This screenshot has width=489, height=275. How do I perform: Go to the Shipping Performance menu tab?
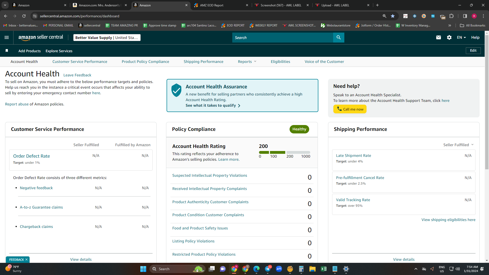point(203,62)
